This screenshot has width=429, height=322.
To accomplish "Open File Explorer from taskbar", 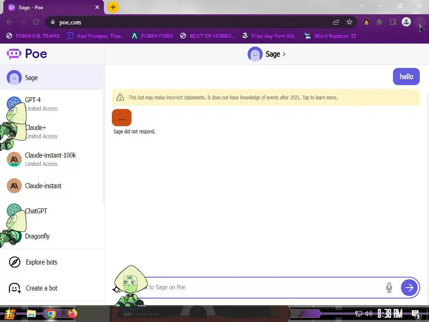I will [31, 314].
